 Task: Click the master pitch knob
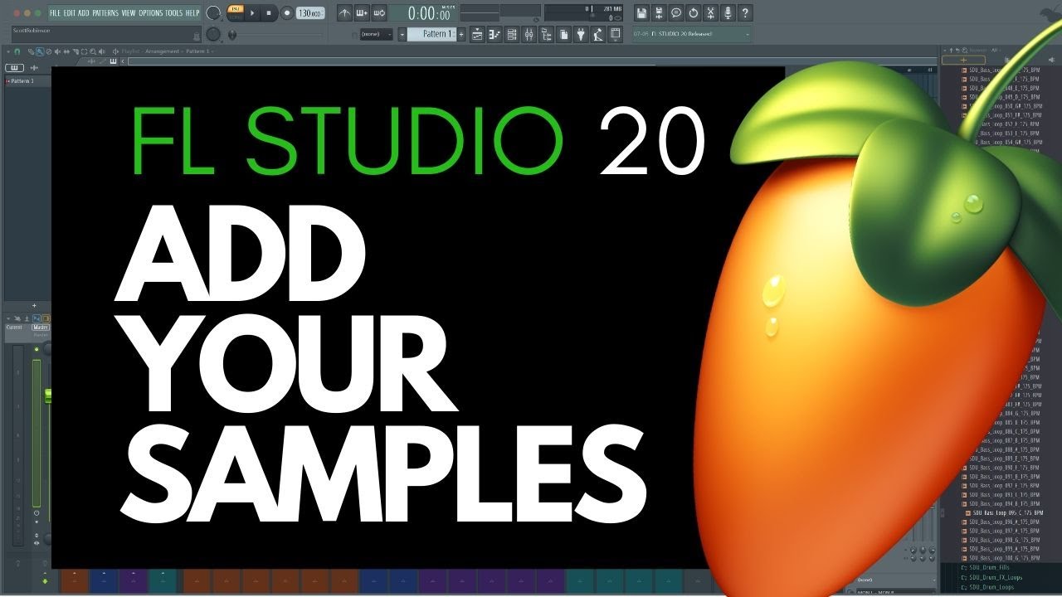tap(214, 34)
